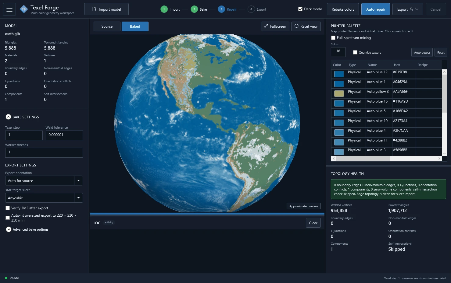Reset the 3D view
The width and height of the screenshot is (451, 283).
(x=306, y=26)
